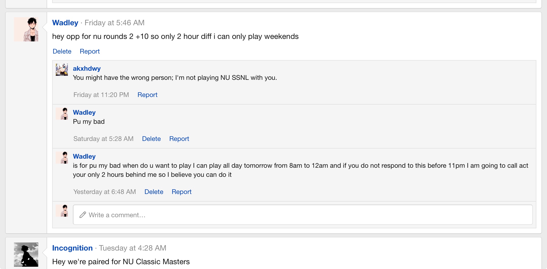Click Wadley's large profile avatar
547x269 pixels.
point(26,29)
